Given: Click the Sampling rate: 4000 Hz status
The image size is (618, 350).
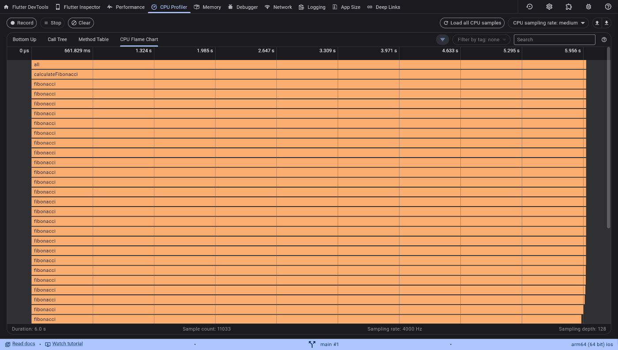Looking at the screenshot, I should tap(395, 329).
